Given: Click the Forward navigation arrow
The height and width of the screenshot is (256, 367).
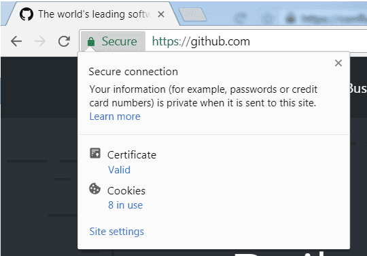Looking at the screenshot, I should click(40, 41).
